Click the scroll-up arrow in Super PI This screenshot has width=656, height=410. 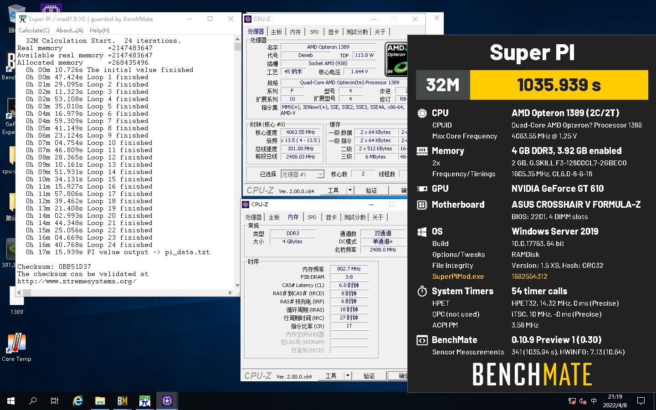pyautogui.click(x=237, y=40)
